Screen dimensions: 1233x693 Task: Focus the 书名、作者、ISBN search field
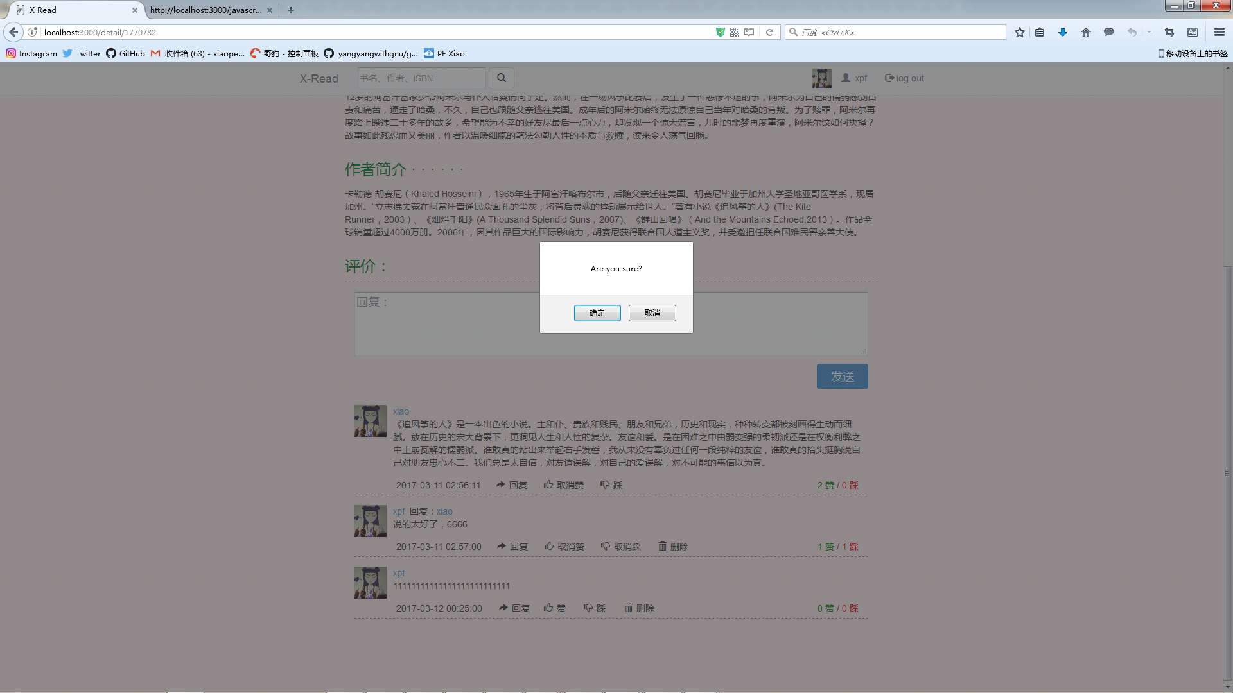tap(421, 78)
